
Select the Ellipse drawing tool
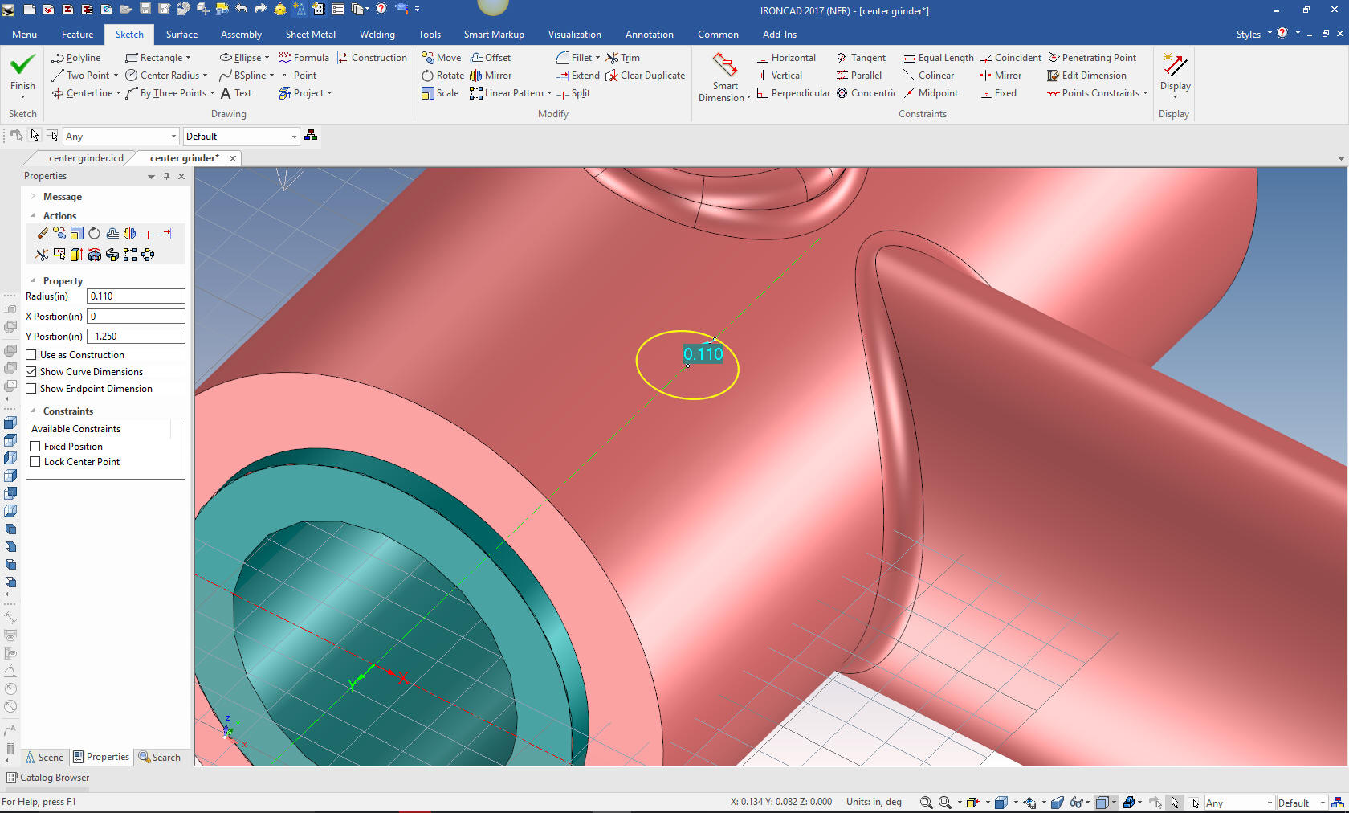coord(244,58)
